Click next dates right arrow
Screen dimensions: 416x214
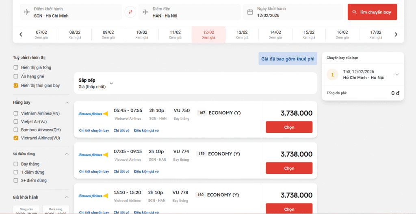(x=396, y=35)
